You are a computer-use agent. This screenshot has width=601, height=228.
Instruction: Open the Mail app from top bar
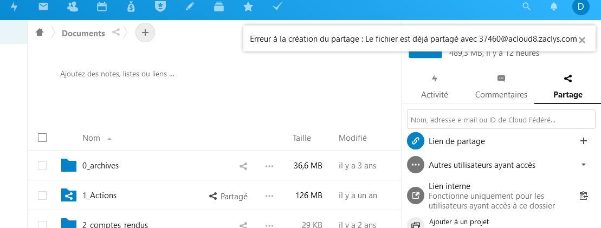click(43, 7)
